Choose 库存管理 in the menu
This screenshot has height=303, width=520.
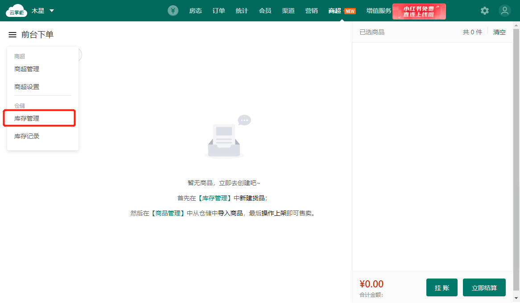click(27, 118)
